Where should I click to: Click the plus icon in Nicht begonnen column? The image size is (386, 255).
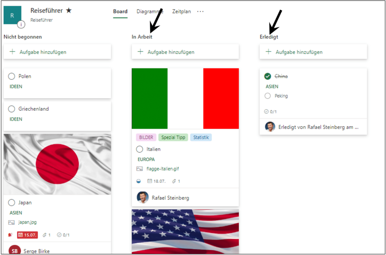point(12,52)
